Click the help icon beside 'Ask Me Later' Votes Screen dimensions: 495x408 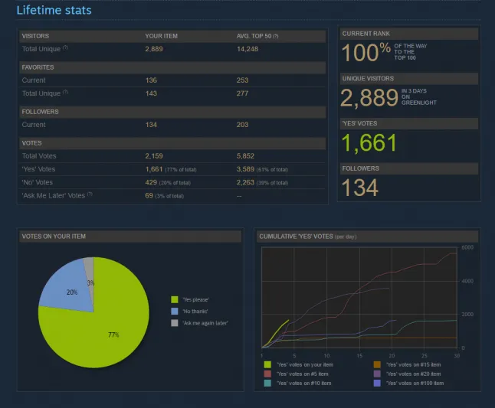coord(90,194)
